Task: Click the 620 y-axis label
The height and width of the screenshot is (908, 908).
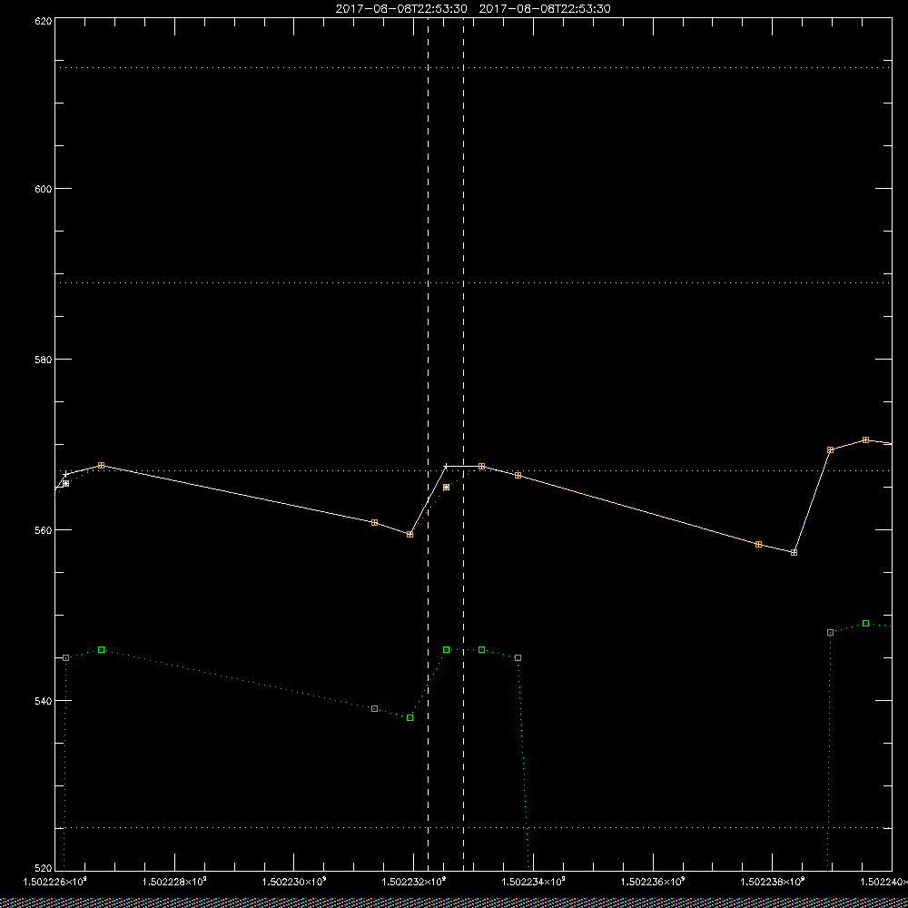Action: tap(44, 20)
